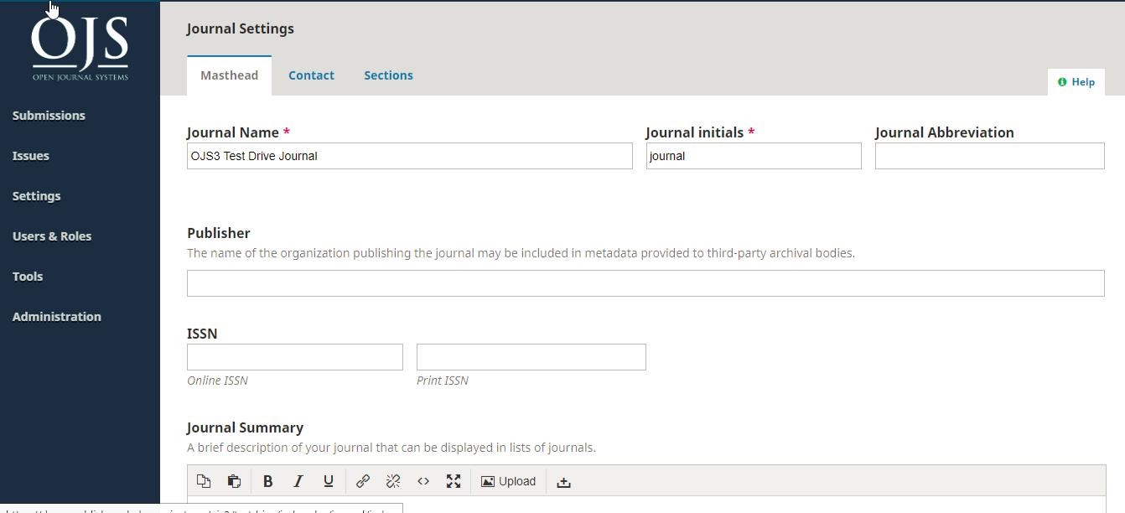The height and width of the screenshot is (513, 1125).
Task: Click the Journal Abbreviation input field
Action: click(x=989, y=156)
